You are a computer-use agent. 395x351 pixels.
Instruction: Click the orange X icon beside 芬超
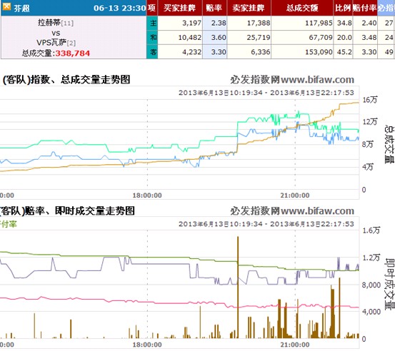(x=6, y=6)
